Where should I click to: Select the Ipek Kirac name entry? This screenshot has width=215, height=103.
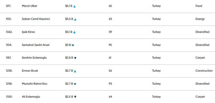pos(28,32)
